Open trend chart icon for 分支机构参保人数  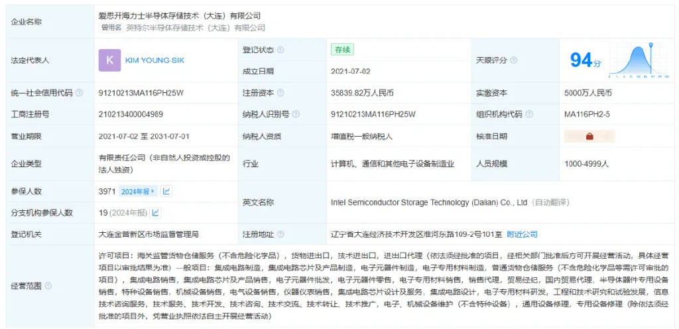pyautogui.click(x=156, y=213)
